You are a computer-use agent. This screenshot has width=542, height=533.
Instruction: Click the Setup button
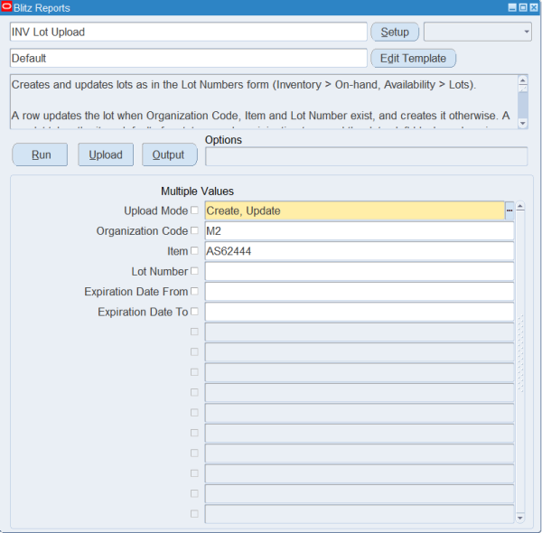(x=395, y=32)
